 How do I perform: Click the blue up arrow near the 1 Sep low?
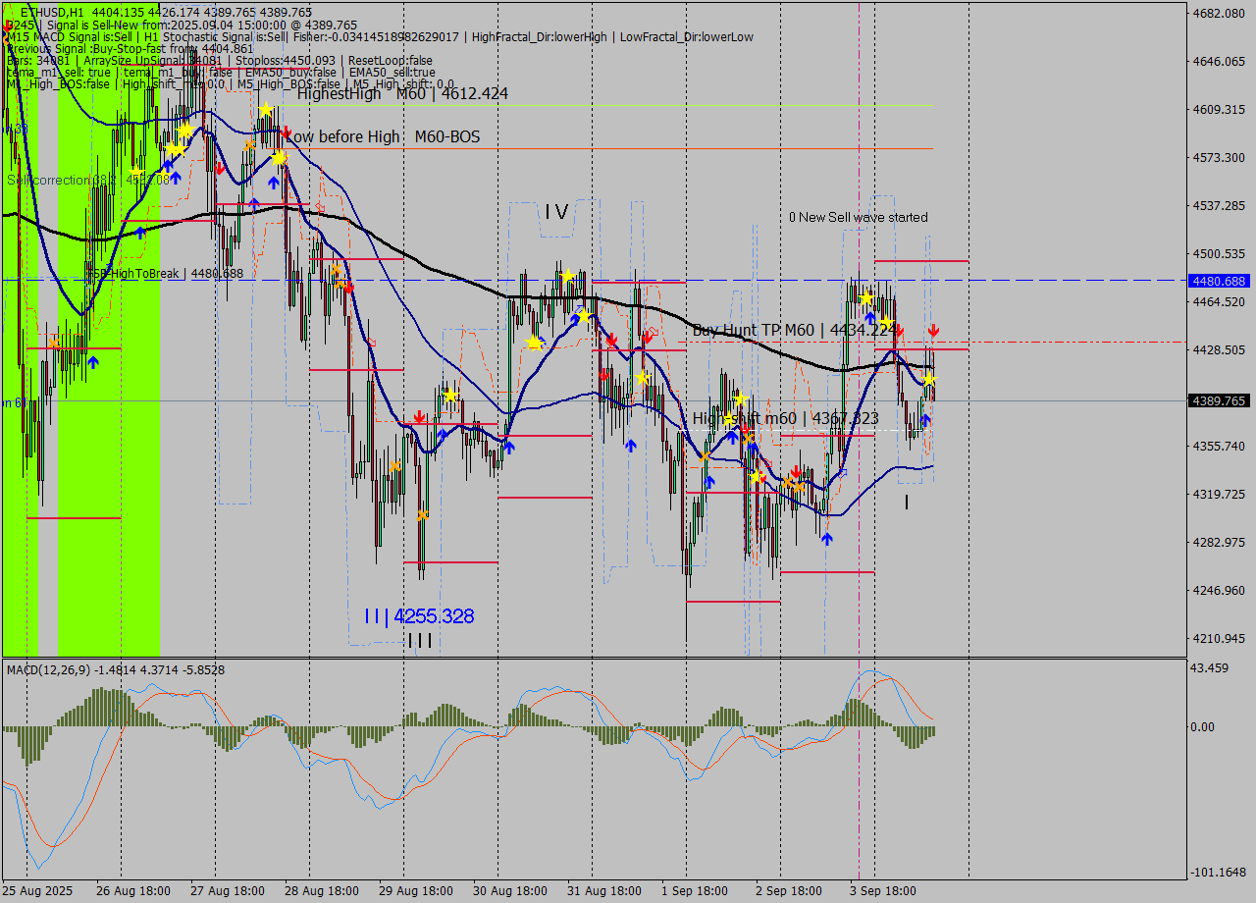click(x=709, y=480)
